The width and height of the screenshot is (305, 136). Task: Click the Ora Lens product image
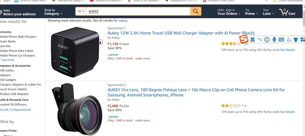click(x=77, y=109)
